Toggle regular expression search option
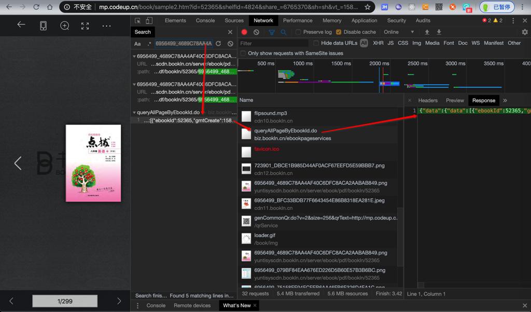Image resolution: width=531 pixels, height=312 pixels. point(149,44)
